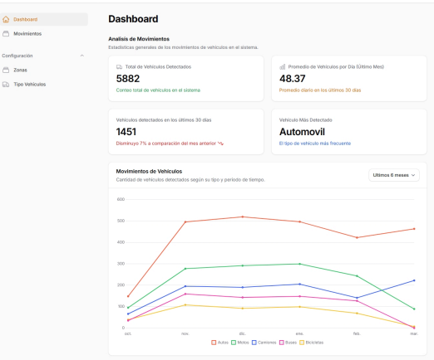Click 'Vehículos detectados en los últimos 30 días' title
Screen dimensions: 434x360
click(164, 120)
